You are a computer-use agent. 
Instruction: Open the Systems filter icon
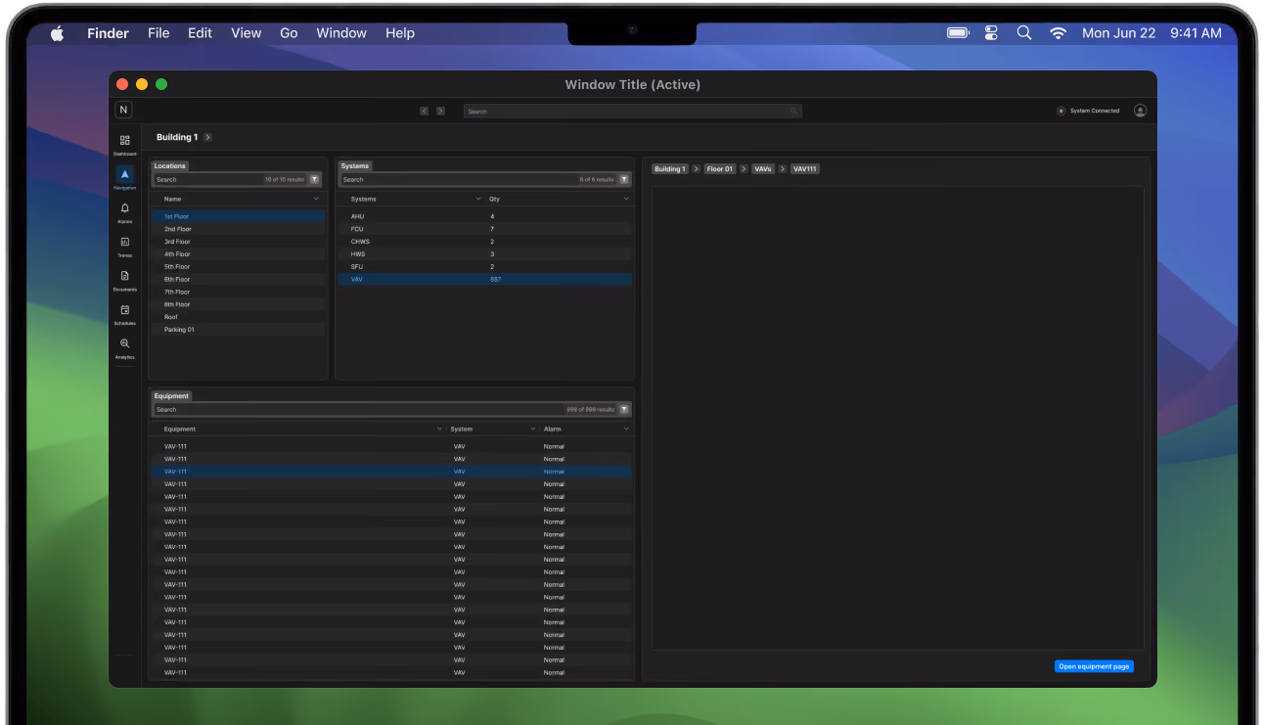tap(624, 179)
